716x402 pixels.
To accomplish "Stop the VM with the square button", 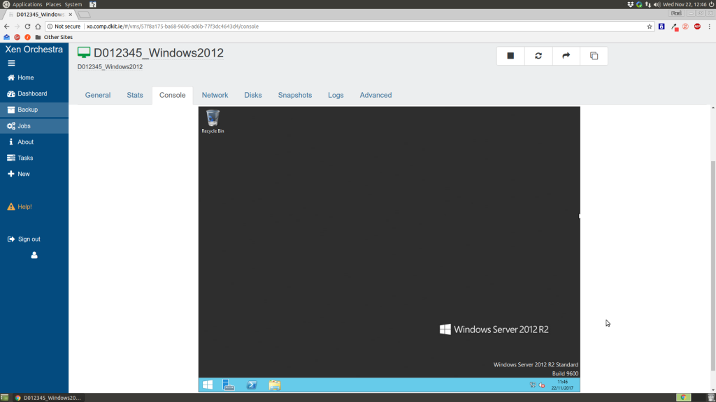I will [510, 56].
